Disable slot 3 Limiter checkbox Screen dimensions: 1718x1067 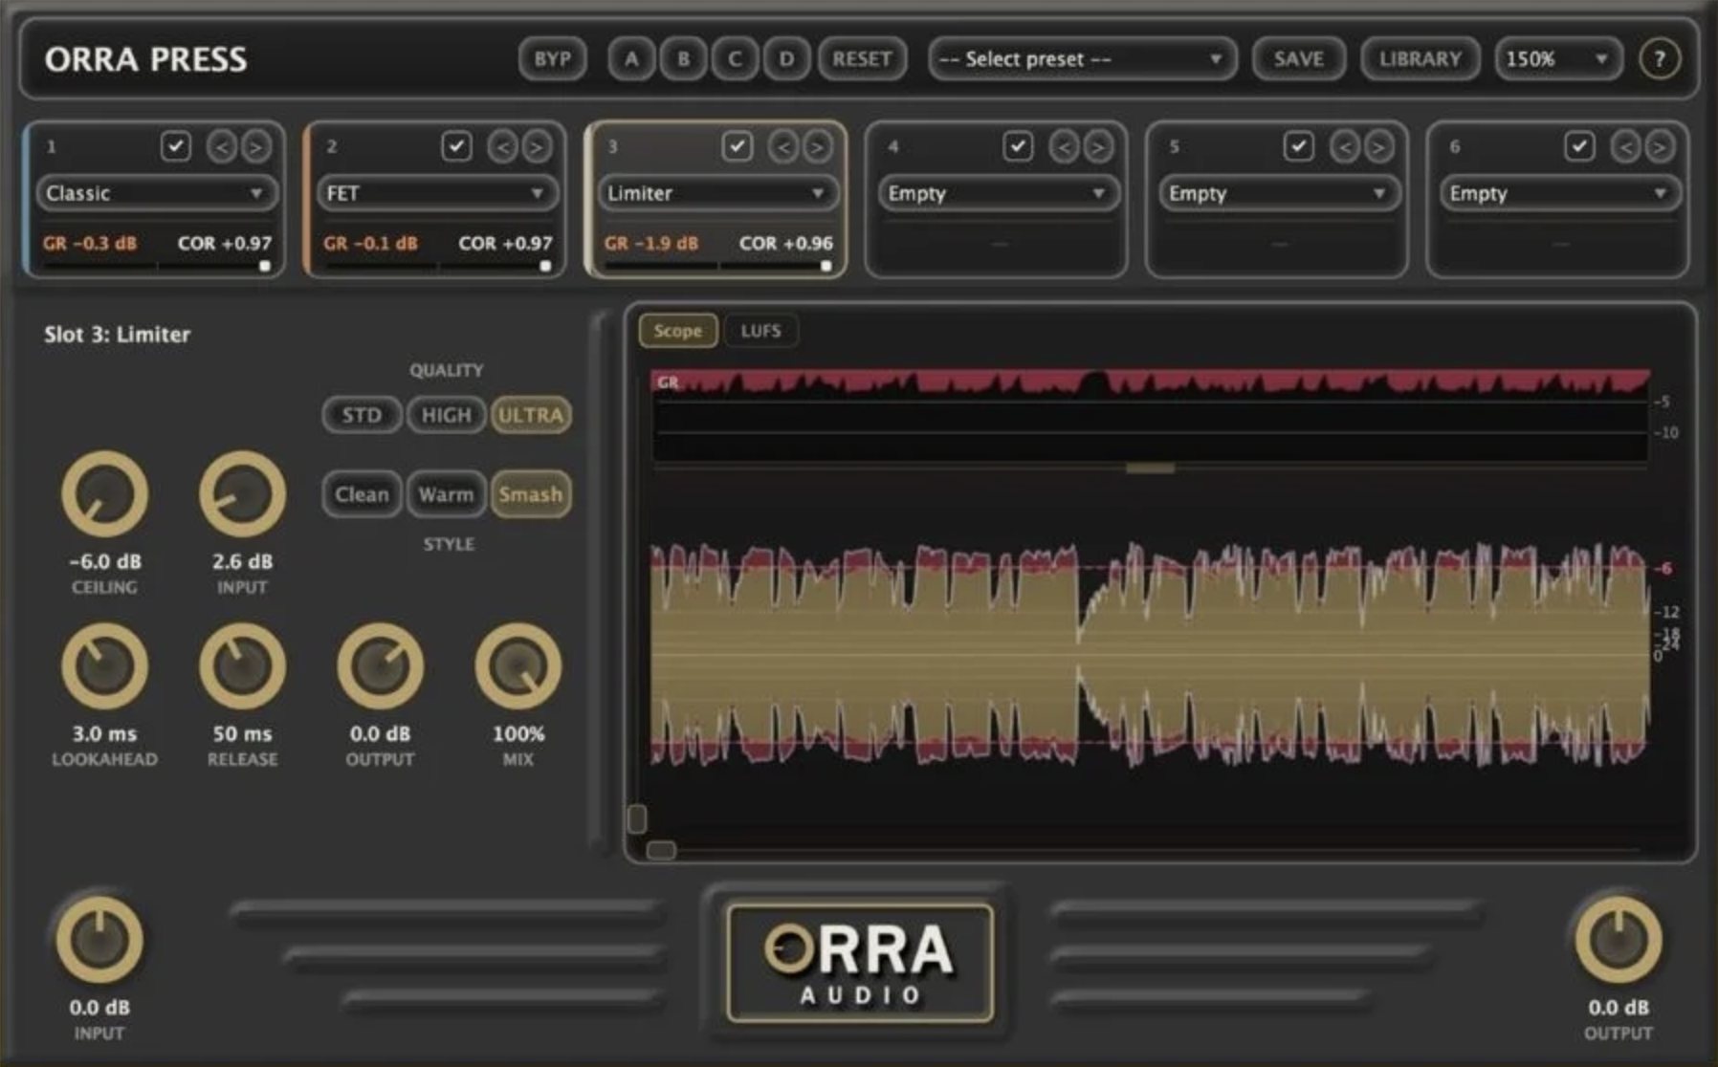coord(737,146)
